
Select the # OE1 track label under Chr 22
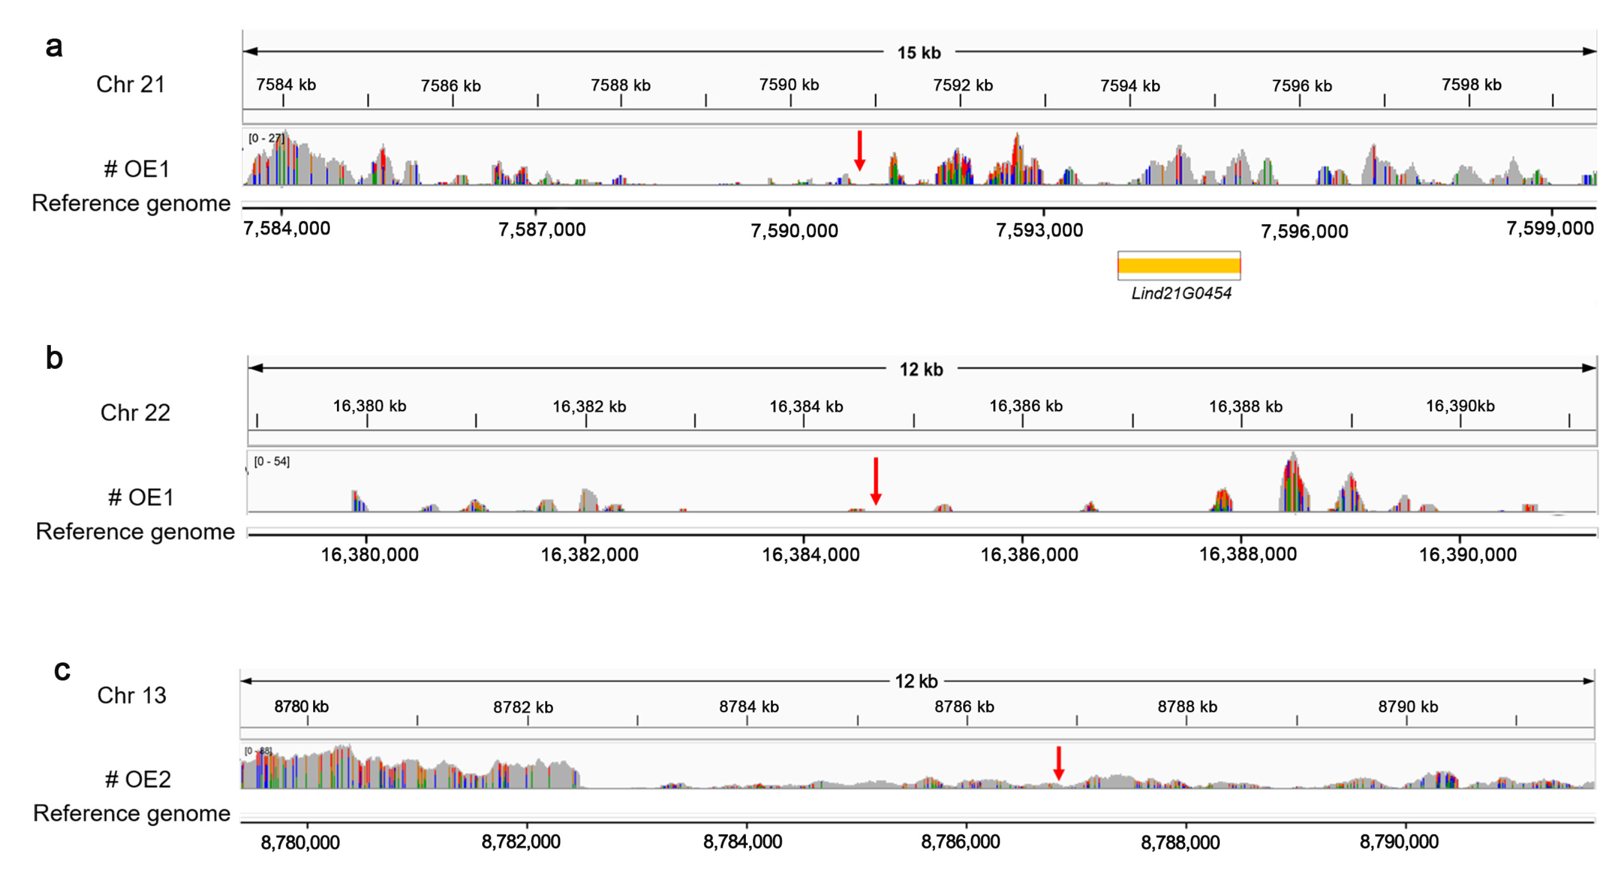coord(140,498)
